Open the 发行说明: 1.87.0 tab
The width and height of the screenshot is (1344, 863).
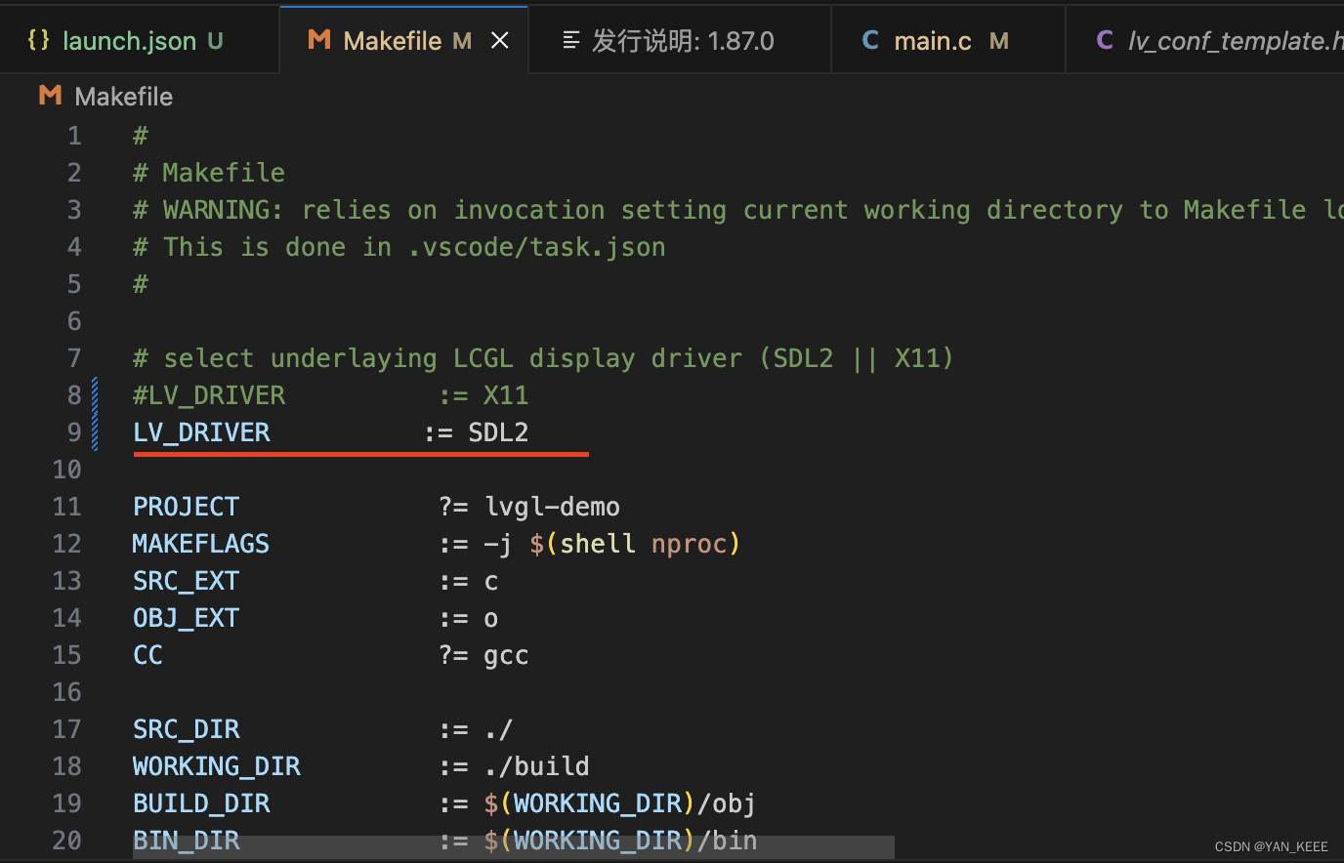pyautogui.click(x=680, y=40)
